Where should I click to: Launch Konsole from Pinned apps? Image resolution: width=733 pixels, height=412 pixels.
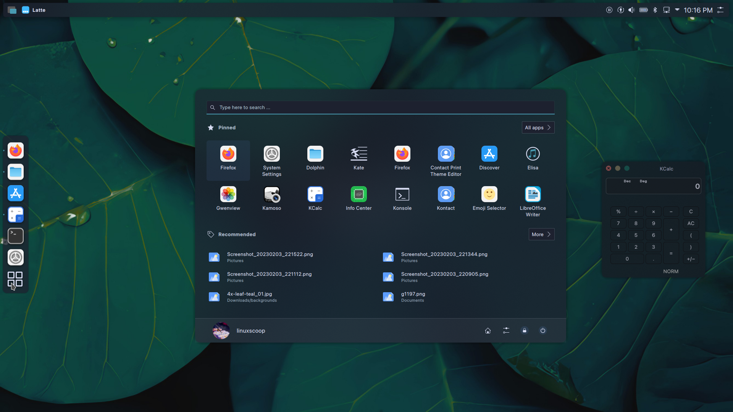click(402, 201)
